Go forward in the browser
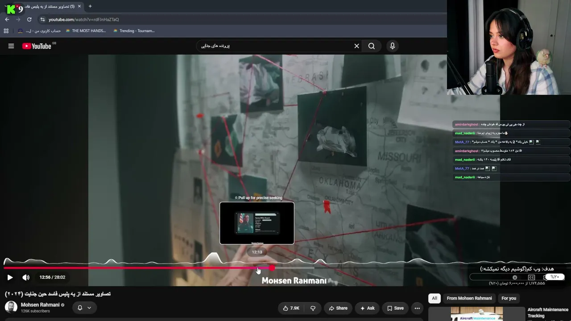Viewport: 571px width, 321px height. [18, 20]
